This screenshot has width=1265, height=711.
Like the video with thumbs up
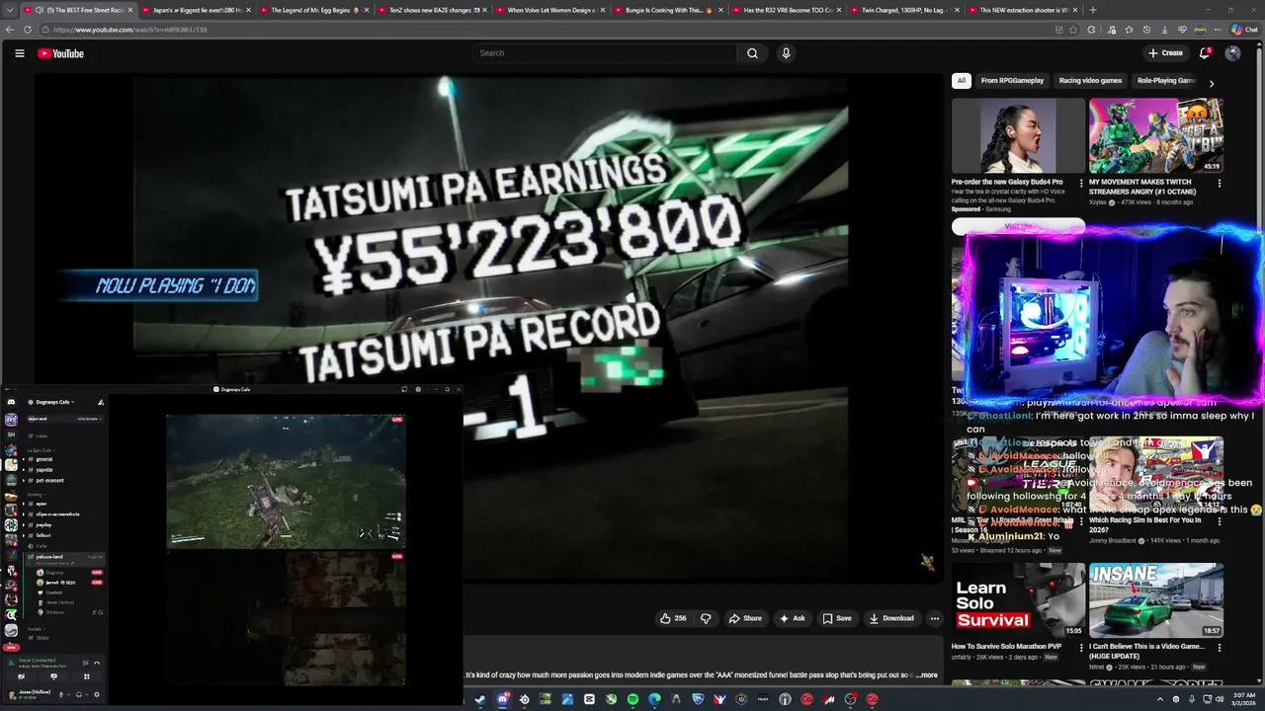coord(673,618)
